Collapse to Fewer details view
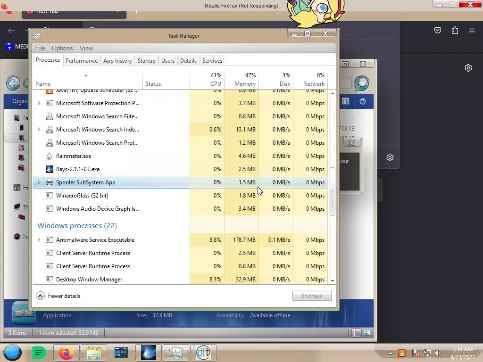Viewport: 483px width, 362px height. click(58, 296)
